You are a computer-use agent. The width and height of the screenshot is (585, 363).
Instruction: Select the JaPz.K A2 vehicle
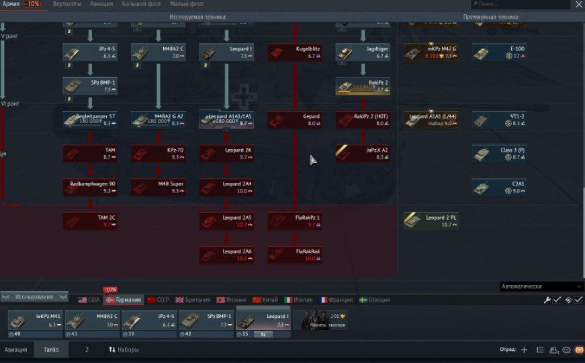coord(363,153)
